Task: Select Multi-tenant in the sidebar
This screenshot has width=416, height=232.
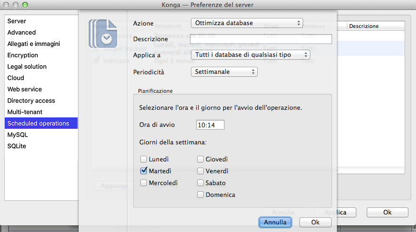Action: [x=25, y=112]
